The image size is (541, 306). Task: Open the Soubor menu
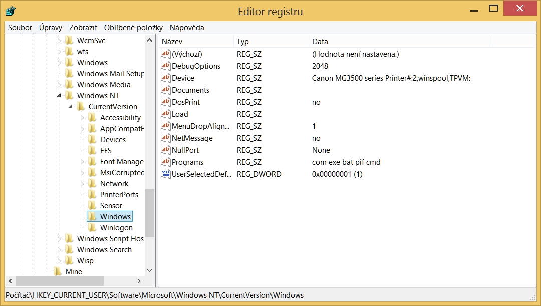tap(20, 28)
